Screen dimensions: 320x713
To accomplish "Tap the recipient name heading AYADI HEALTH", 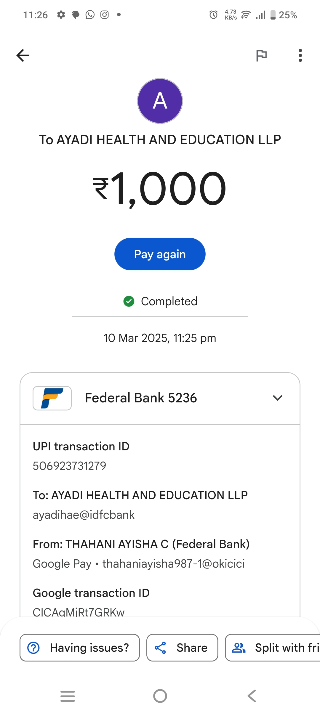I will click(160, 140).
